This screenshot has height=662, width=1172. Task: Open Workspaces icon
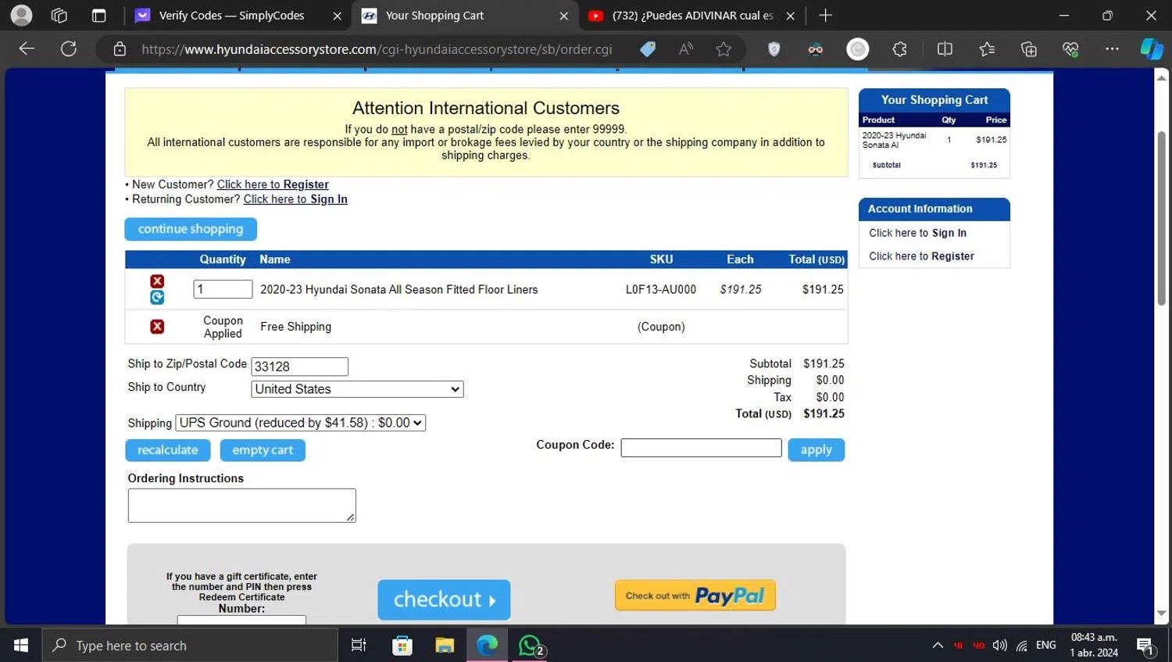[59, 15]
